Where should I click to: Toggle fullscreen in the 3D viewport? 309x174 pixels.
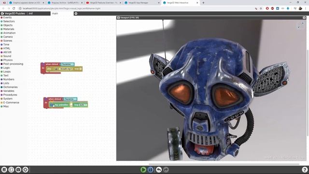point(301,25)
